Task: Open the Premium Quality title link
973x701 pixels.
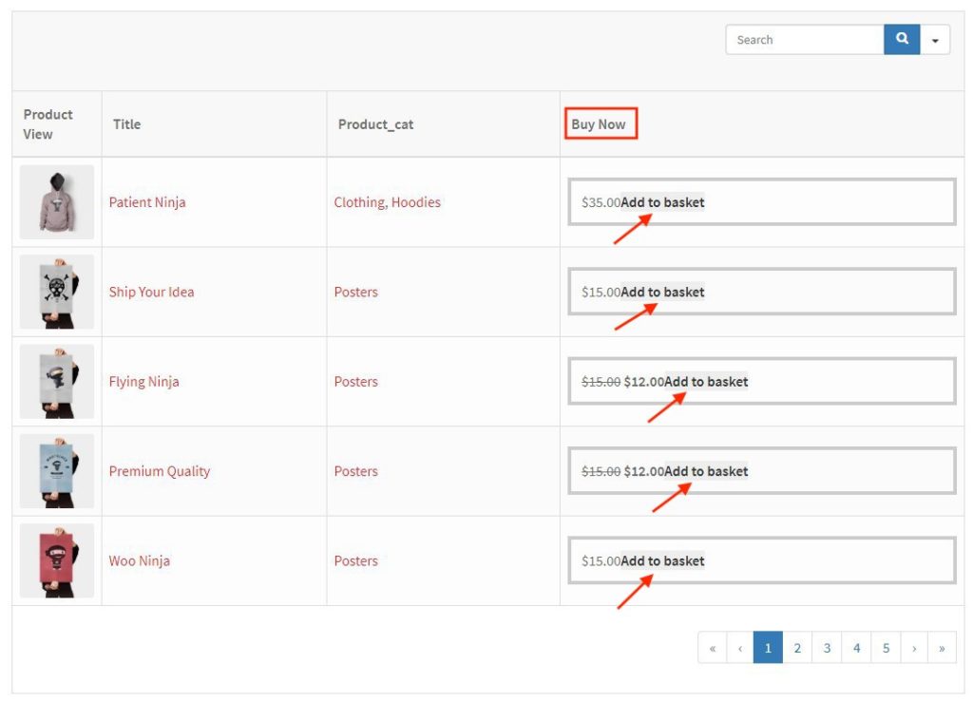Action: tap(160, 471)
